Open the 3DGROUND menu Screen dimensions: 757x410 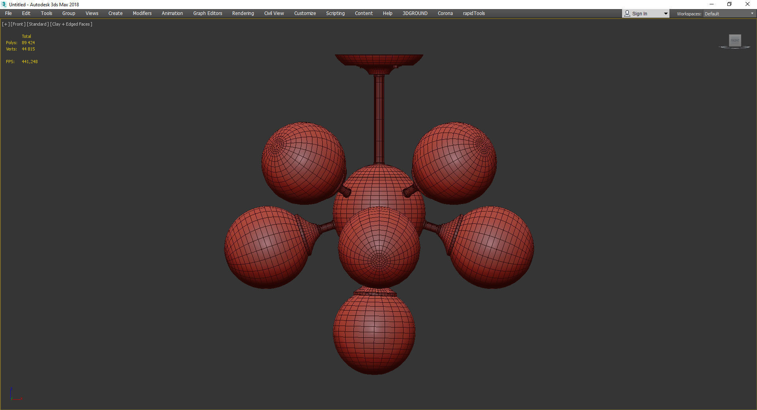click(x=415, y=13)
